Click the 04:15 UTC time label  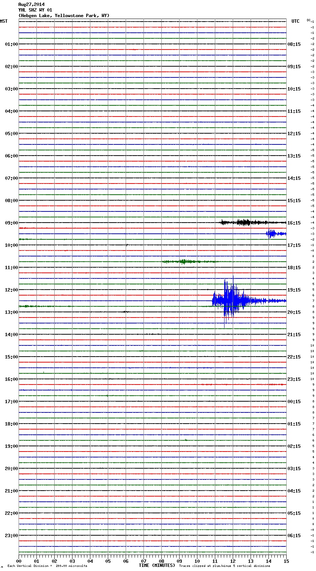pyautogui.click(x=294, y=491)
